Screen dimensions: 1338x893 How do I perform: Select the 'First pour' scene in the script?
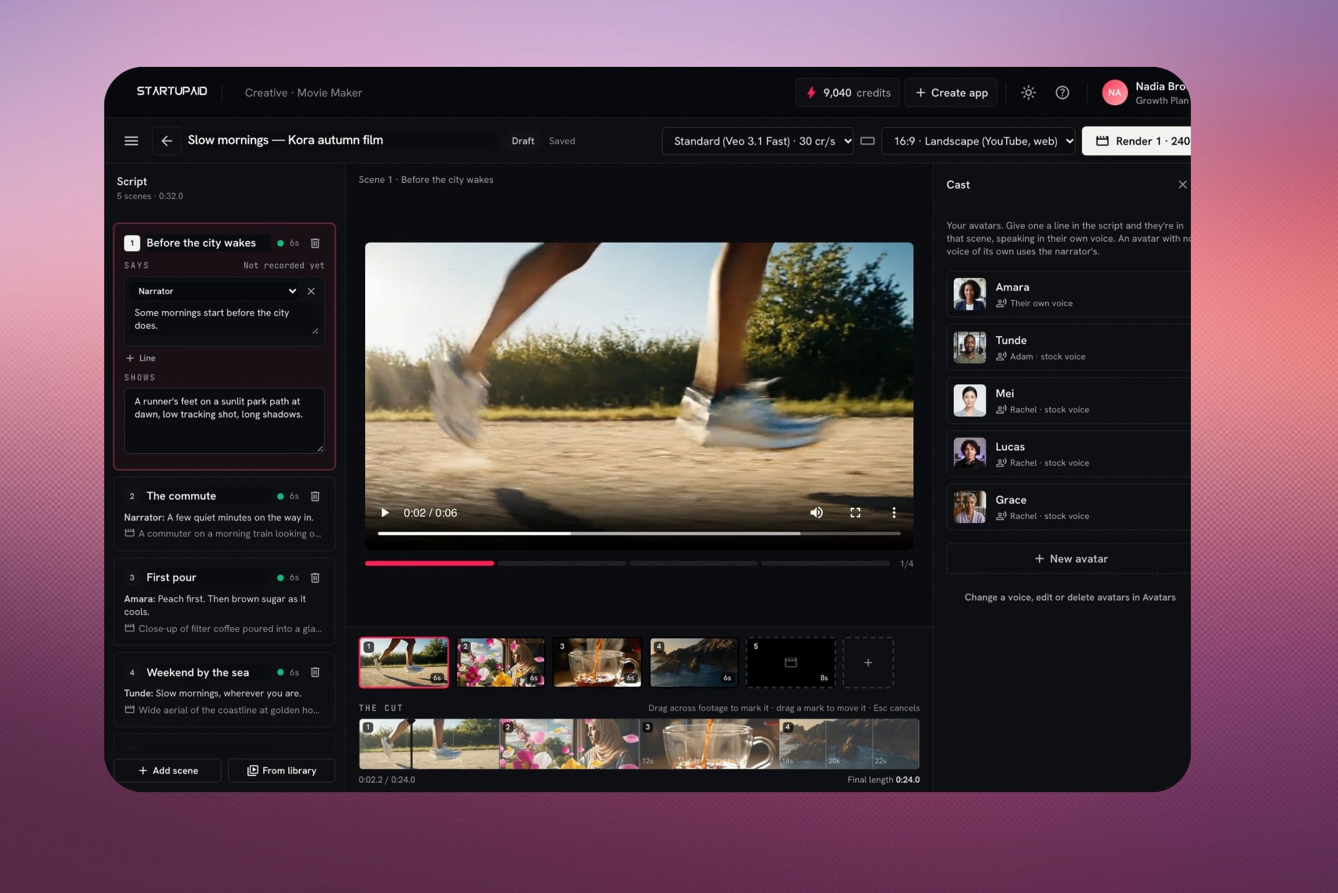(225, 601)
